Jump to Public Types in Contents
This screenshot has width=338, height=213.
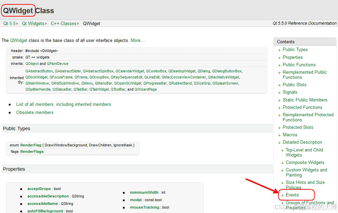coord(295,50)
